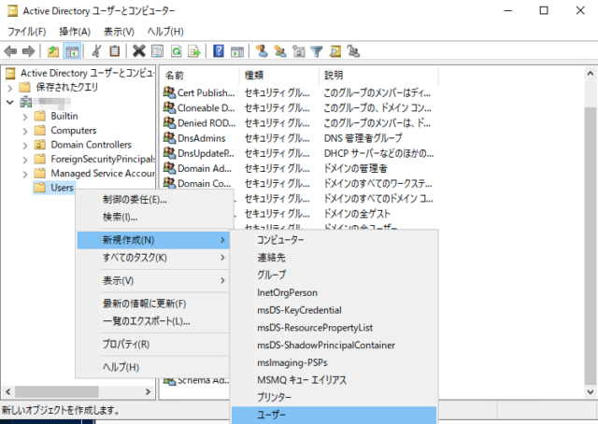This screenshot has height=424, width=598.
Task: Click the funnel filter options icon
Action: 317,51
